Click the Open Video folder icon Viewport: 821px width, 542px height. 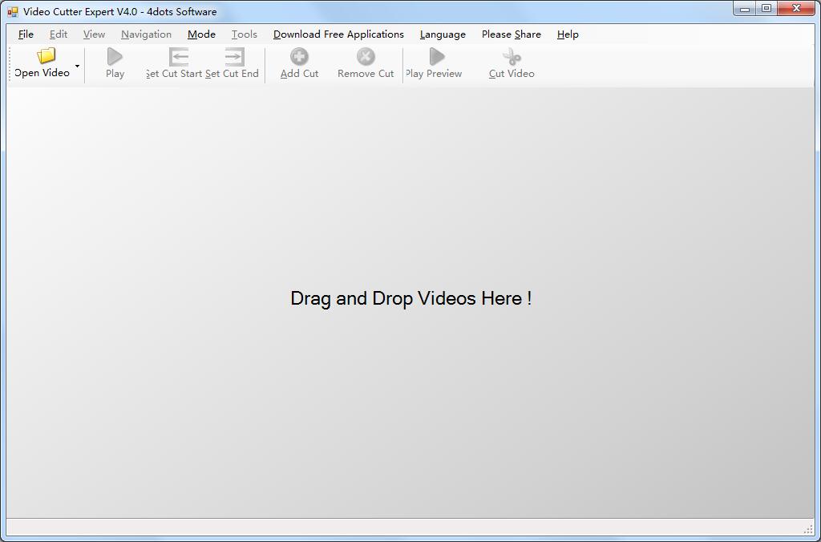pyautogui.click(x=46, y=56)
